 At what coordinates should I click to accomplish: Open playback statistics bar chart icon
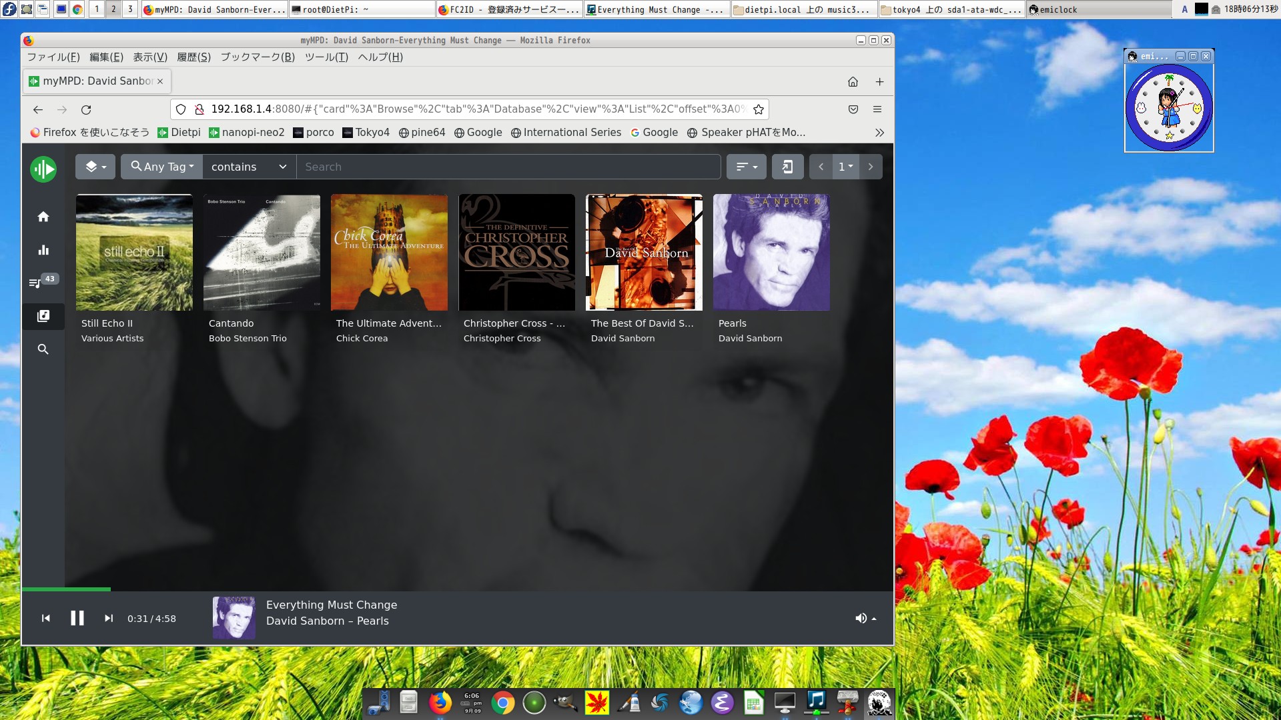tap(43, 250)
